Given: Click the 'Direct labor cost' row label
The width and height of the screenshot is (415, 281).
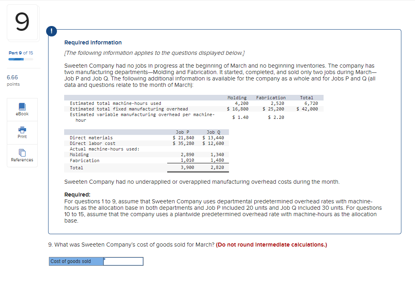Looking at the screenshot, I should point(93,143).
